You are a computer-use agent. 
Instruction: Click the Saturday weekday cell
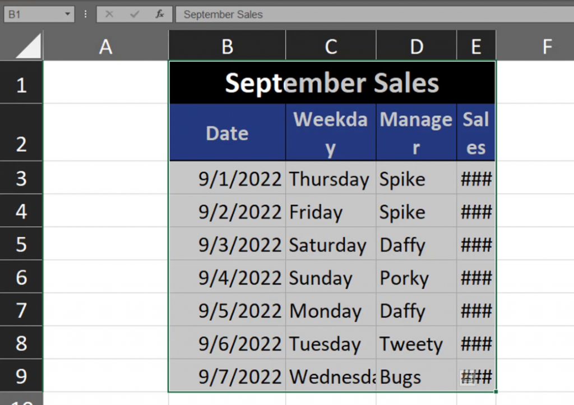click(331, 245)
